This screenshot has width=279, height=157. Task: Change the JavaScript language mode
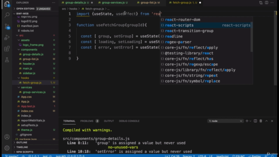click(222, 156)
